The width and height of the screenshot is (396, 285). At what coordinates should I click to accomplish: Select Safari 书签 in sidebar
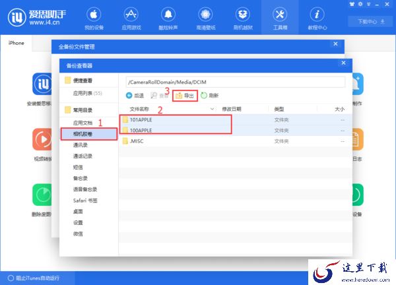coord(85,201)
